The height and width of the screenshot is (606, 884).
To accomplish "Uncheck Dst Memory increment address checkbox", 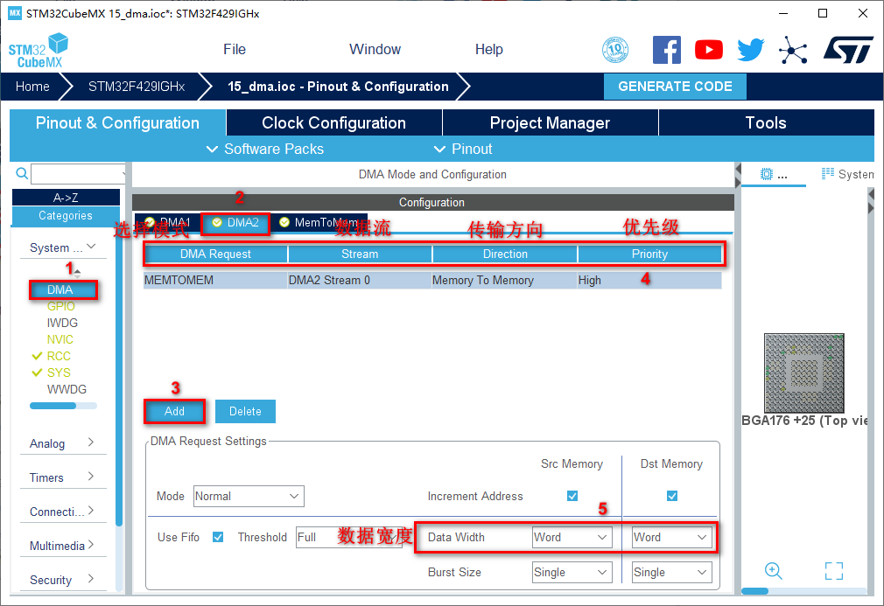I will (x=672, y=496).
